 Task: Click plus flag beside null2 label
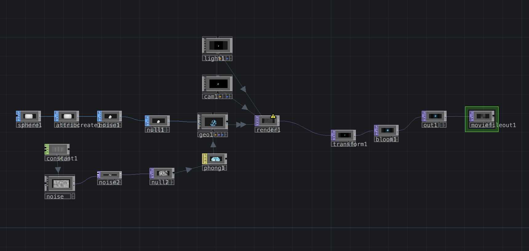tap(172, 182)
